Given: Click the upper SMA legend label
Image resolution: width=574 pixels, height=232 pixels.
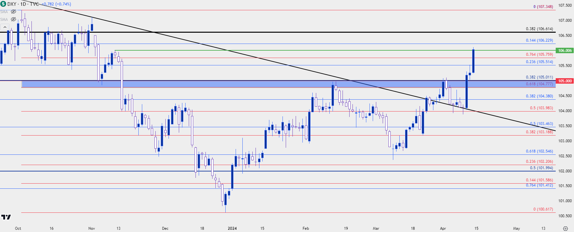Looking at the screenshot, I should pos(4,12).
